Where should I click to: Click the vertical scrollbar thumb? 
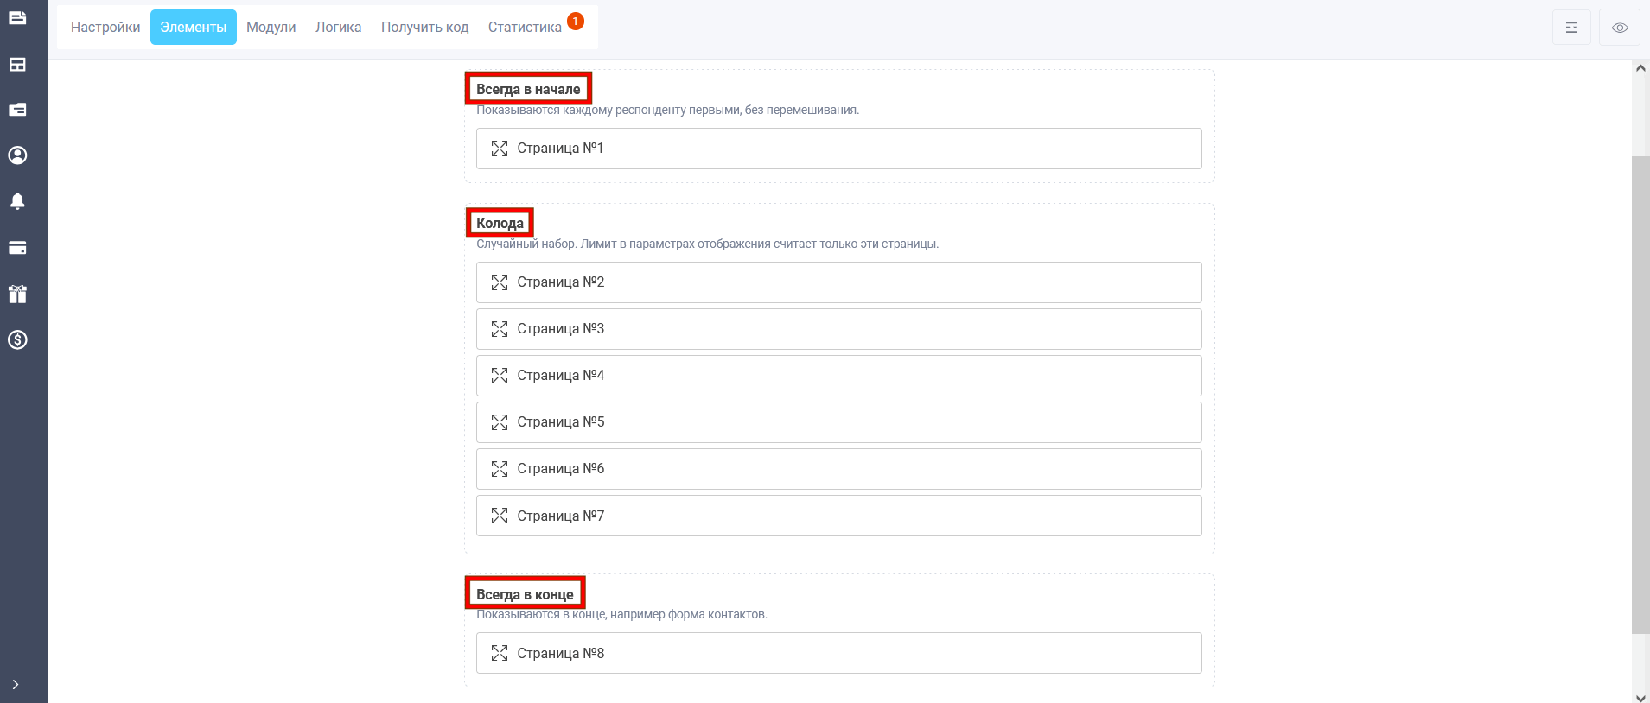pos(1640,395)
